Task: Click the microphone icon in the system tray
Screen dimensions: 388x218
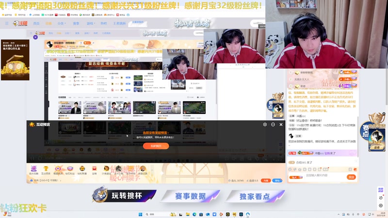Action: 353,214
